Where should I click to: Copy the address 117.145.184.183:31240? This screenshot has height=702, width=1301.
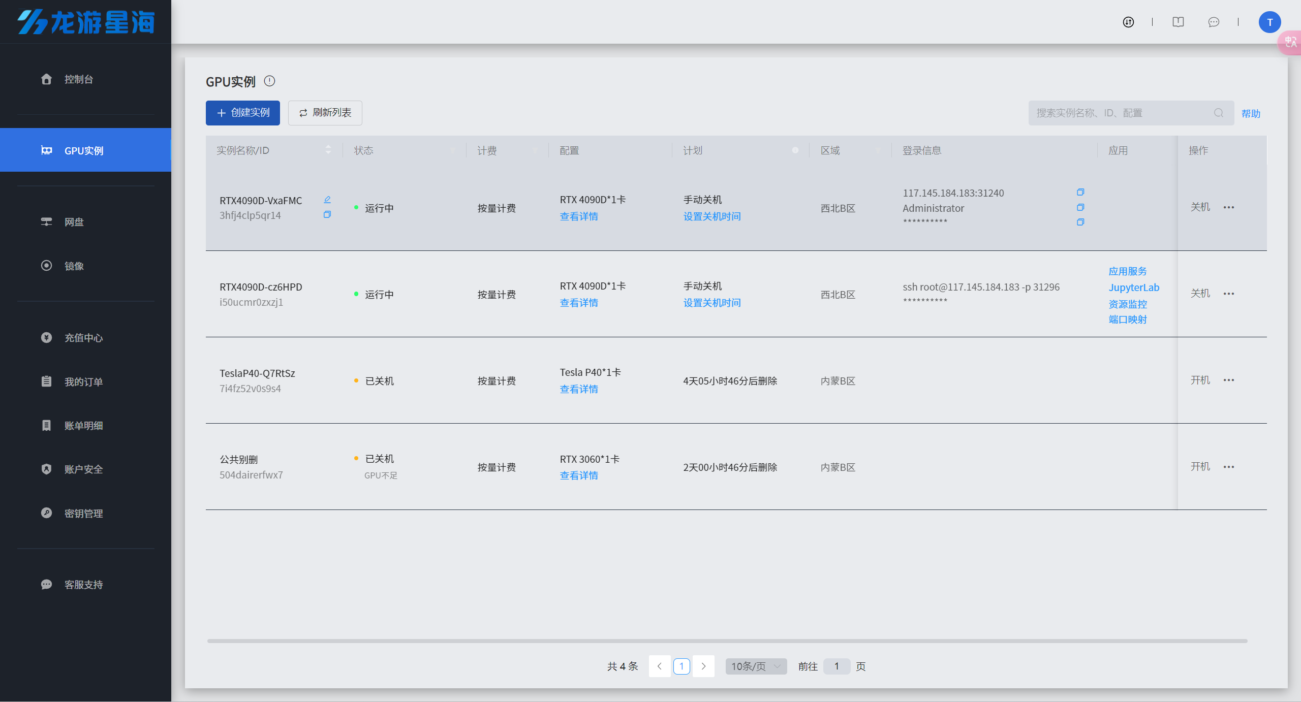pos(1080,192)
